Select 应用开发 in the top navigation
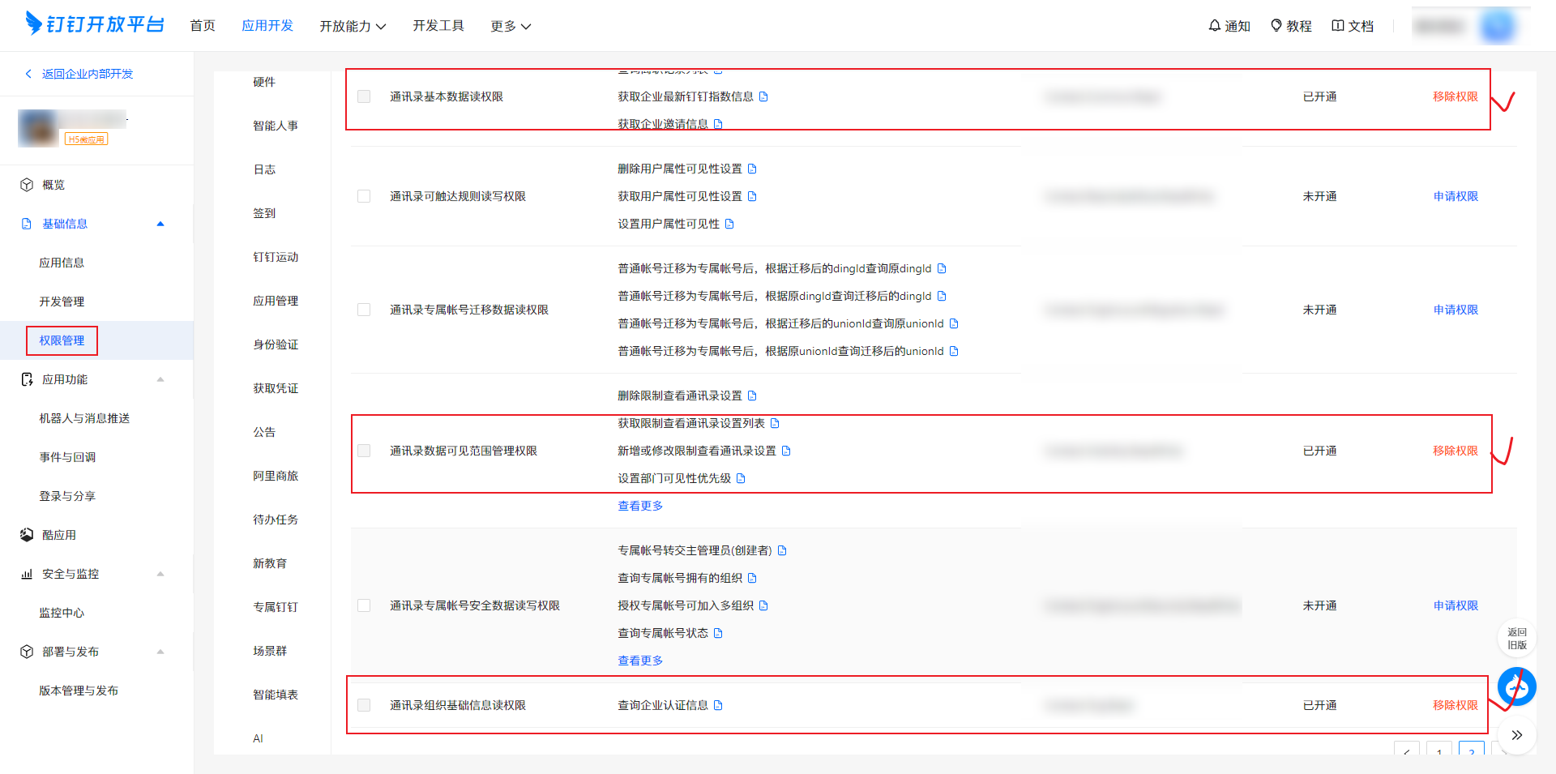 click(x=267, y=26)
